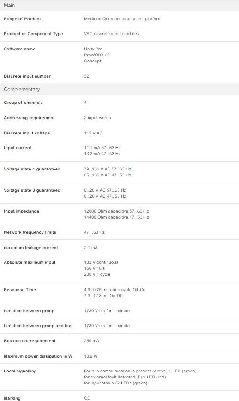239x401 pixels.
Task: Click the 2.1 mA leakage current value
Action: pyautogui.click(x=90, y=248)
